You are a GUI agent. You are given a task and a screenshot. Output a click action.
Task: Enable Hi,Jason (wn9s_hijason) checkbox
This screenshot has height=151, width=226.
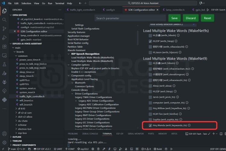coord(150,52)
